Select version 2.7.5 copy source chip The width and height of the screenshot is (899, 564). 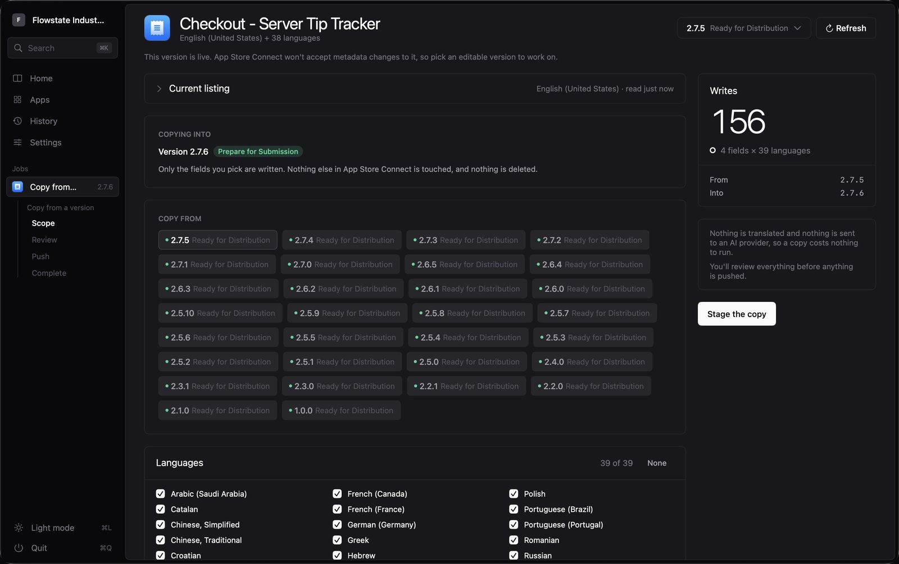217,240
